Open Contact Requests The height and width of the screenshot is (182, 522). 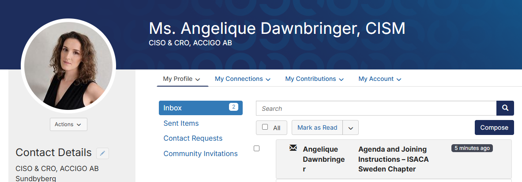click(193, 138)
